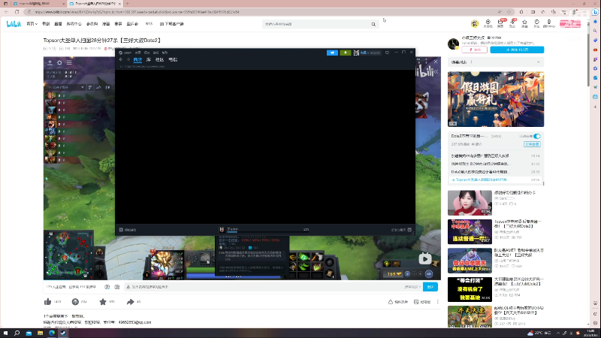601x338 pixels.
Task: Click the pink upload button in bilibili header
Action: tap(570, 24)
